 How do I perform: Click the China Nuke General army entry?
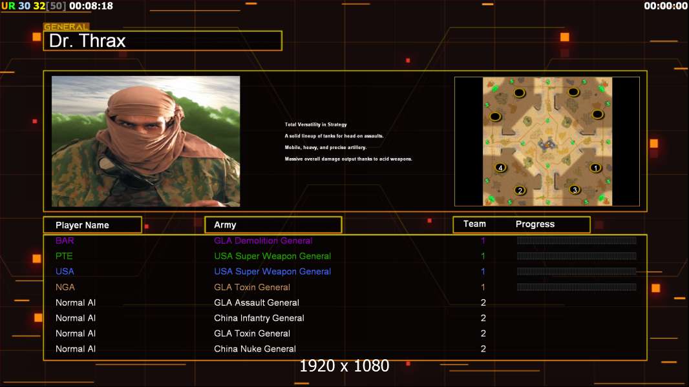(255, 349)
